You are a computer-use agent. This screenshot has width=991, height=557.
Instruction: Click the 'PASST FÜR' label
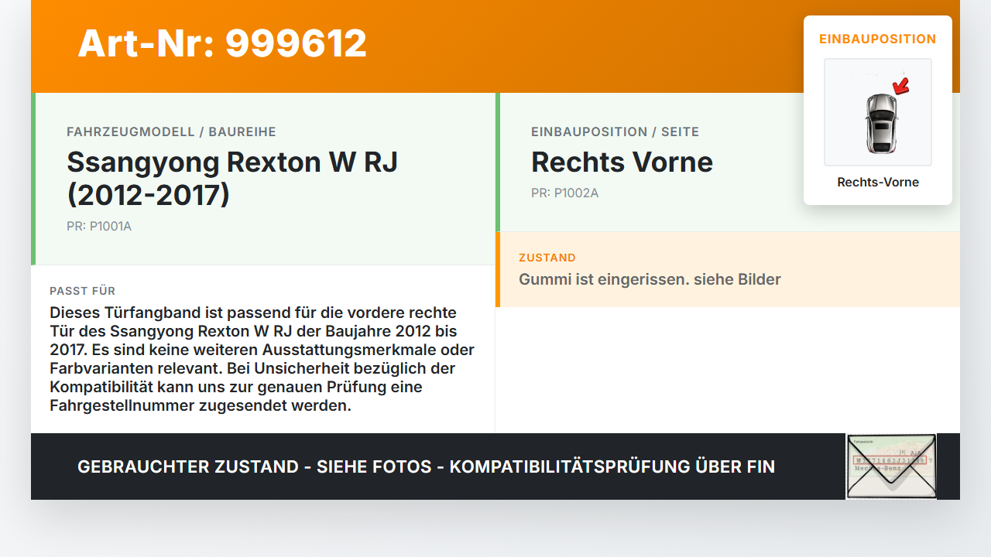pyautogui.click(x=83, y=292)
